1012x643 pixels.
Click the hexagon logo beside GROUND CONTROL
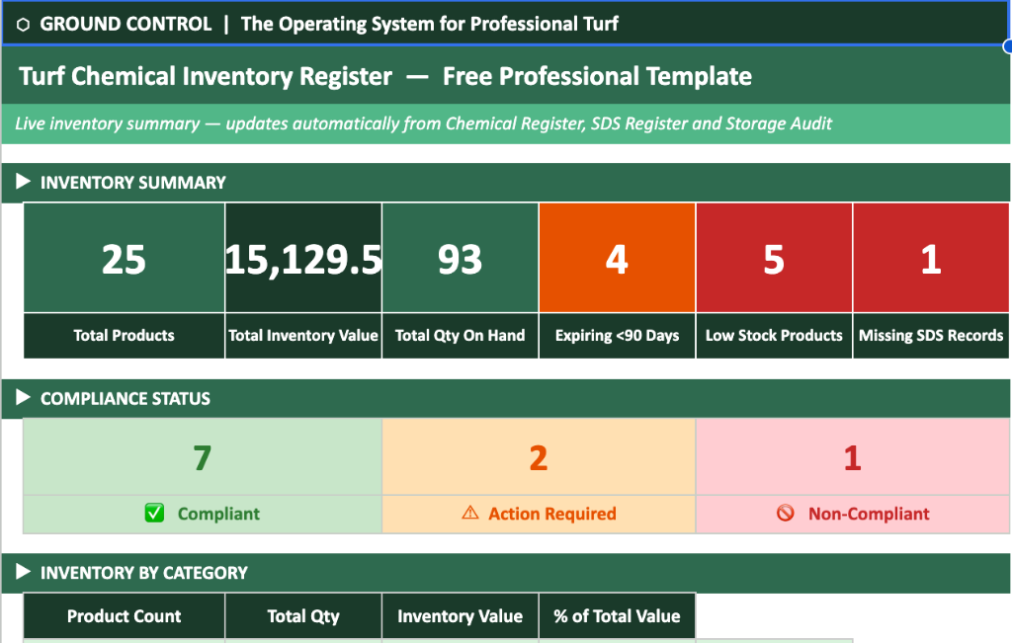tap(24, 25)
